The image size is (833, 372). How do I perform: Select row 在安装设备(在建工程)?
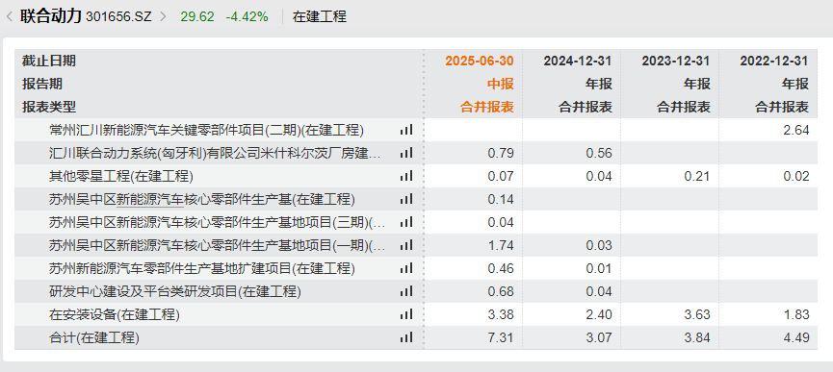[415, 314]
